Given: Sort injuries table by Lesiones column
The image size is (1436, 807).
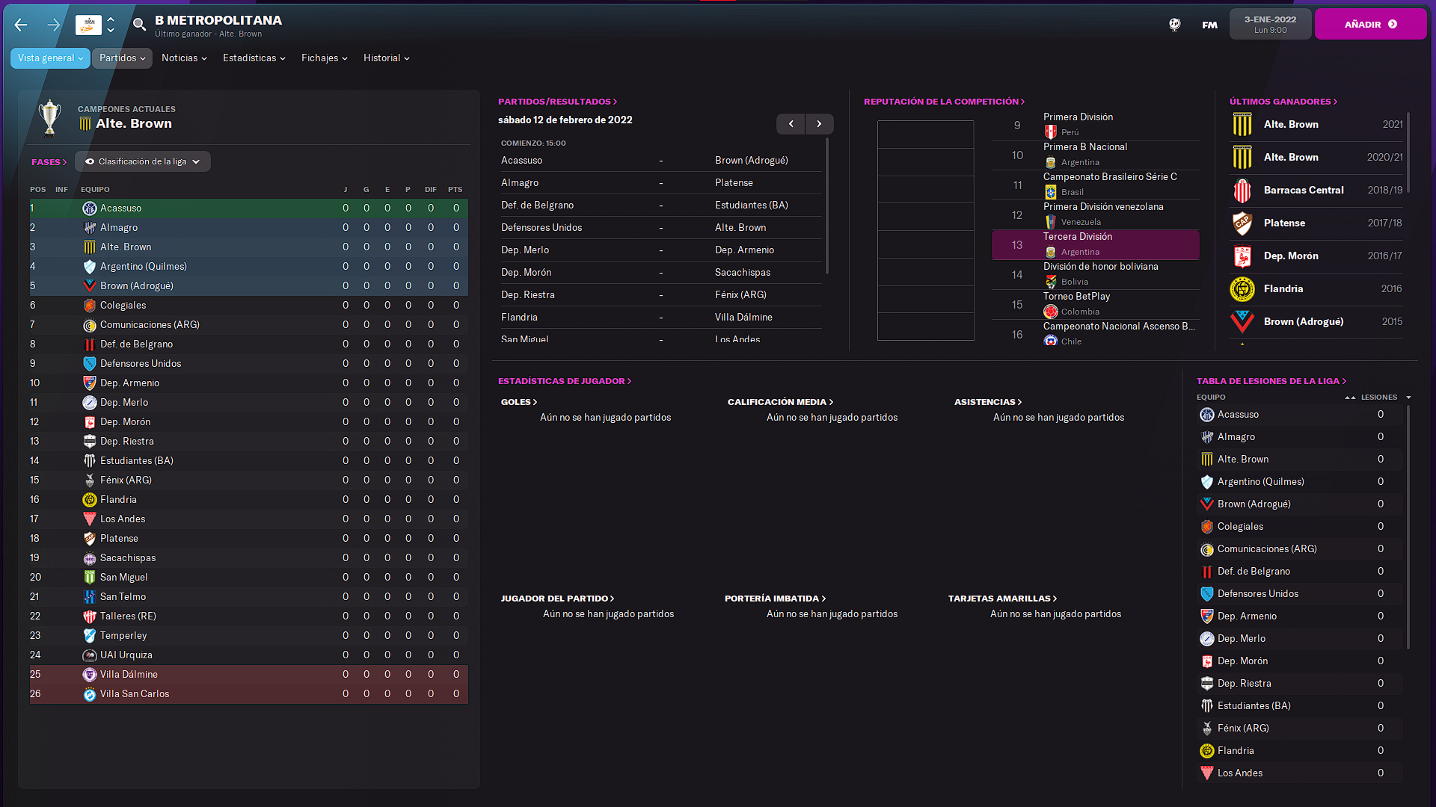Looking at the screenshot, I should click(1378, 398).
